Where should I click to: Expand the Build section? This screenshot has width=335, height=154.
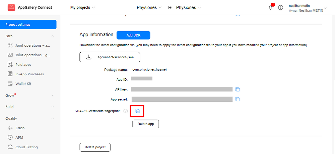(x=53, y=107)
